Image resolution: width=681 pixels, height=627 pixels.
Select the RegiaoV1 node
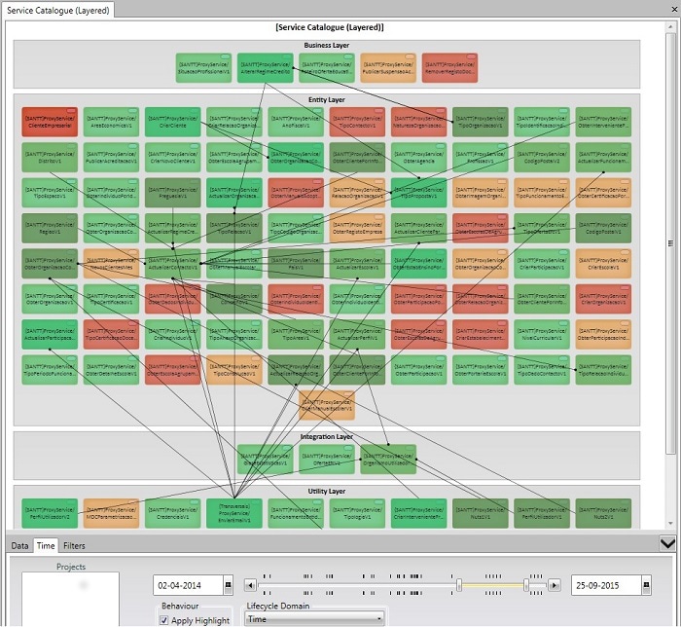[x=50, y=228]
